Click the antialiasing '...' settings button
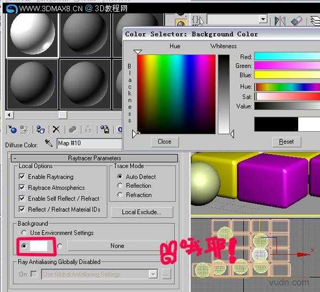The image size is (320, 292). coord(166,274)
